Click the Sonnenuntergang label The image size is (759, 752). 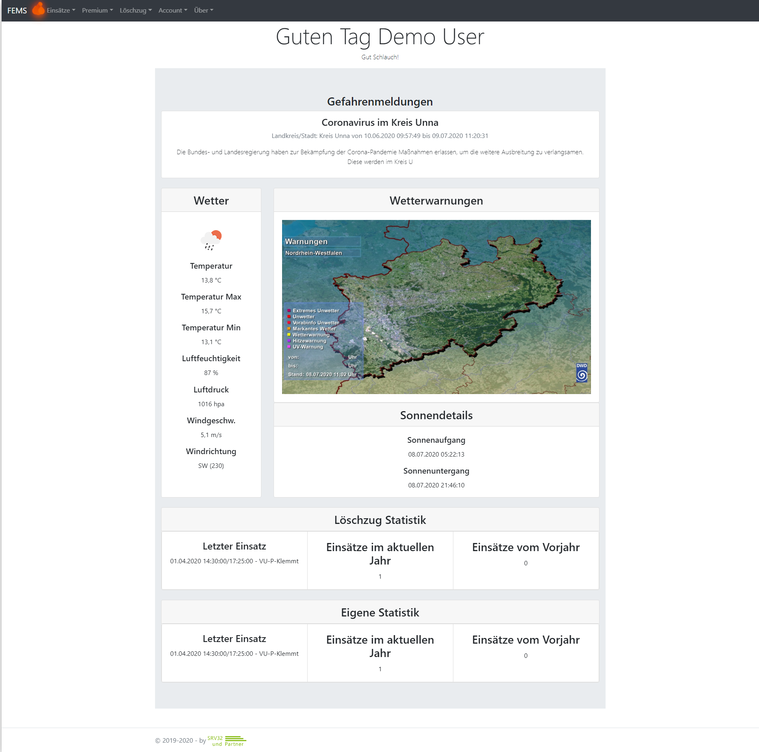436,471
